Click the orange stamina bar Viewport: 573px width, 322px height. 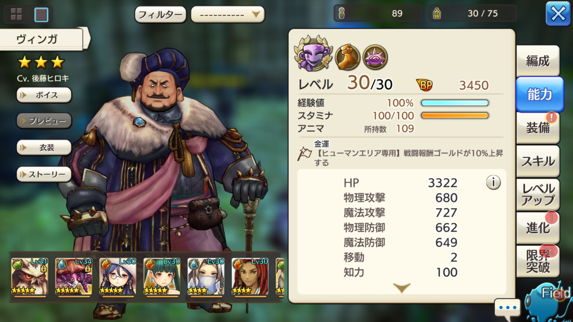point(455,116)
